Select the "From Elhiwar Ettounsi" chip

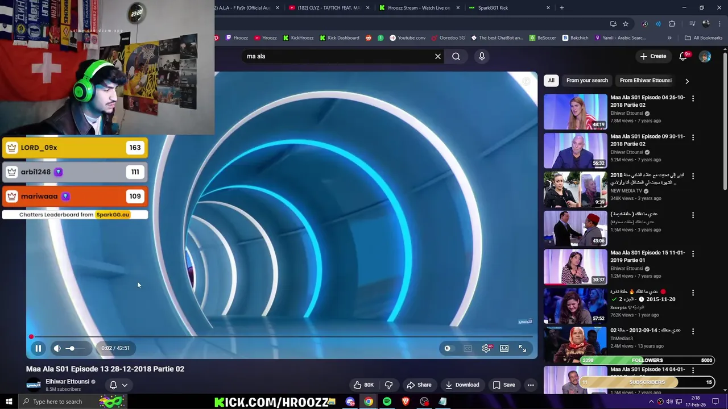coord(646,81)
